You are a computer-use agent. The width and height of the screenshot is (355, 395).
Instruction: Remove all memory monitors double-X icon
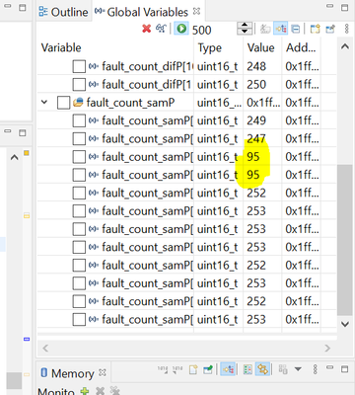[x=114, y=391]
